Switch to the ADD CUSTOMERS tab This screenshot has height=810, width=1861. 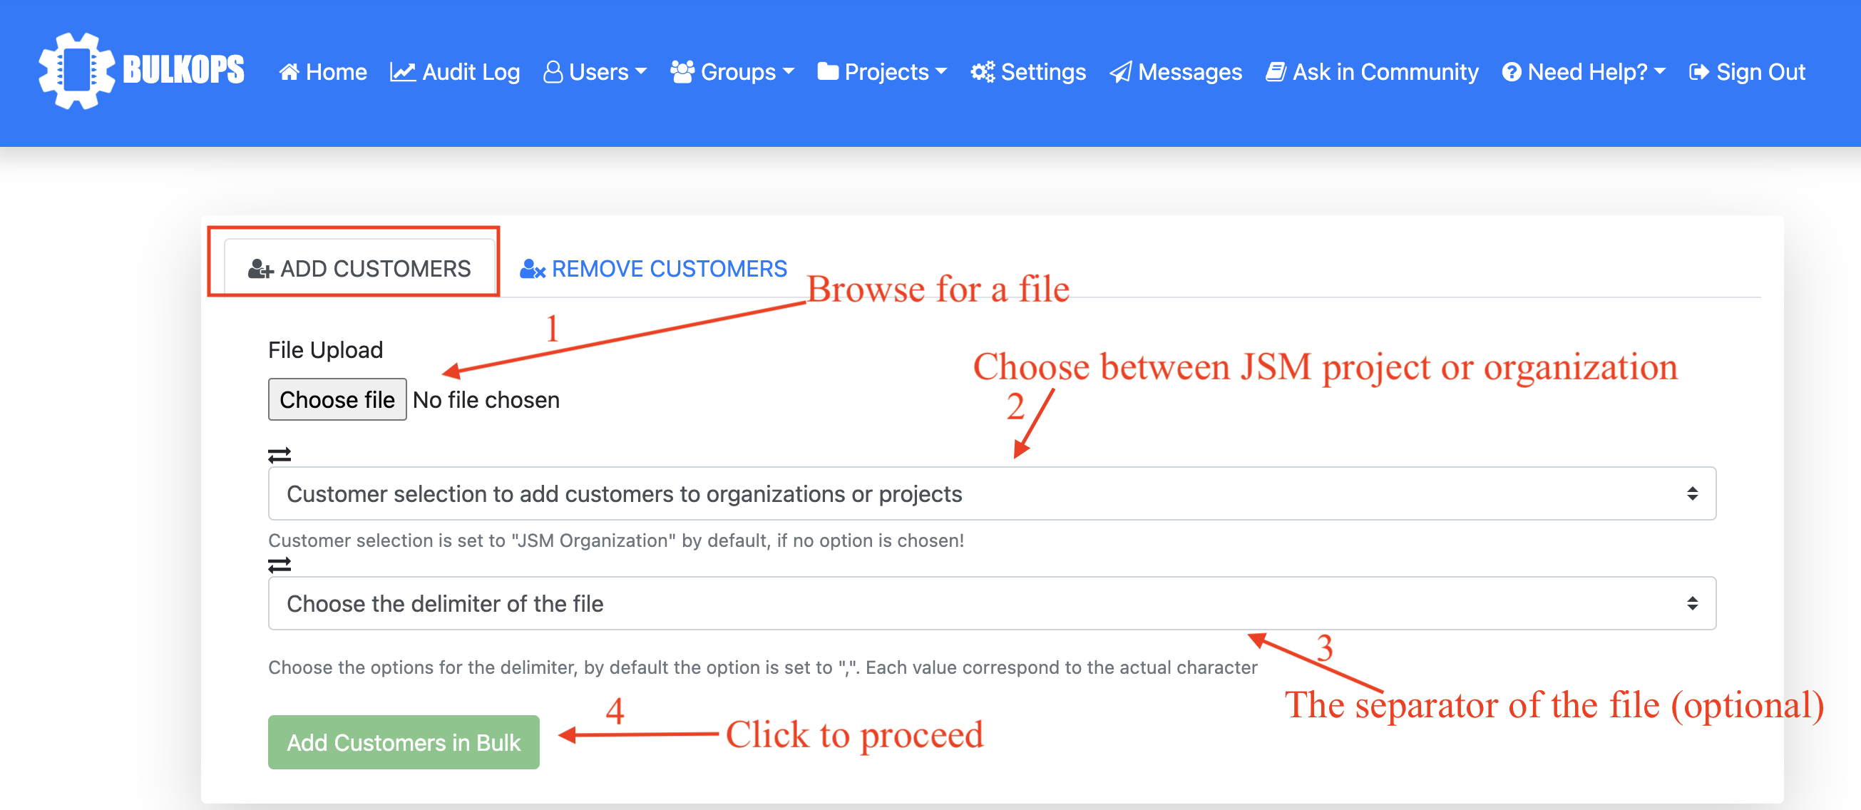click(359, 267)
